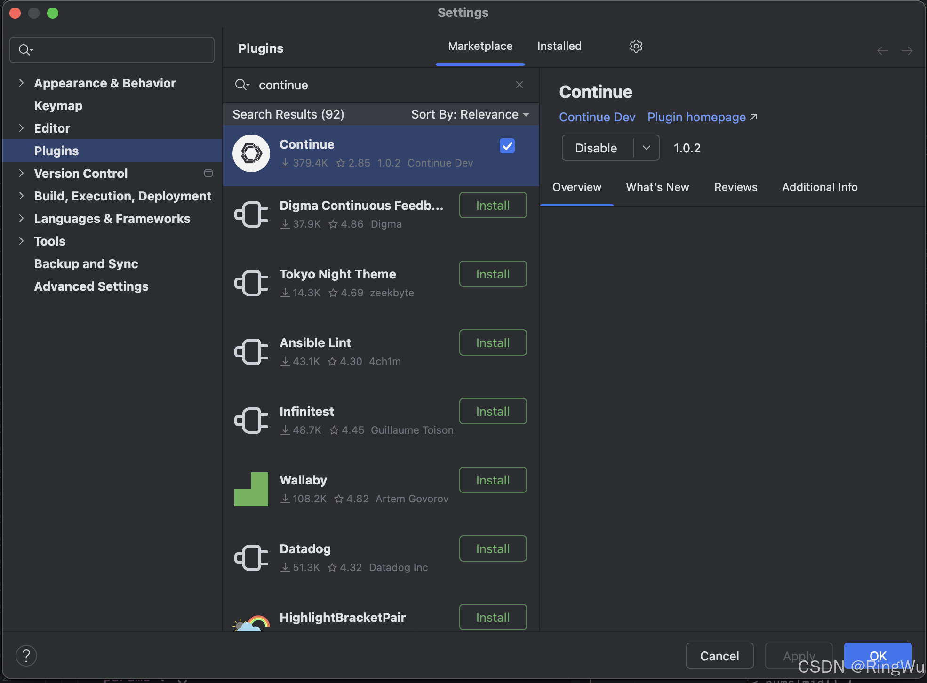Install the Tokyo Night Theme plugin
This screenshot has height=683, width=927.
[x=493, y=274]
